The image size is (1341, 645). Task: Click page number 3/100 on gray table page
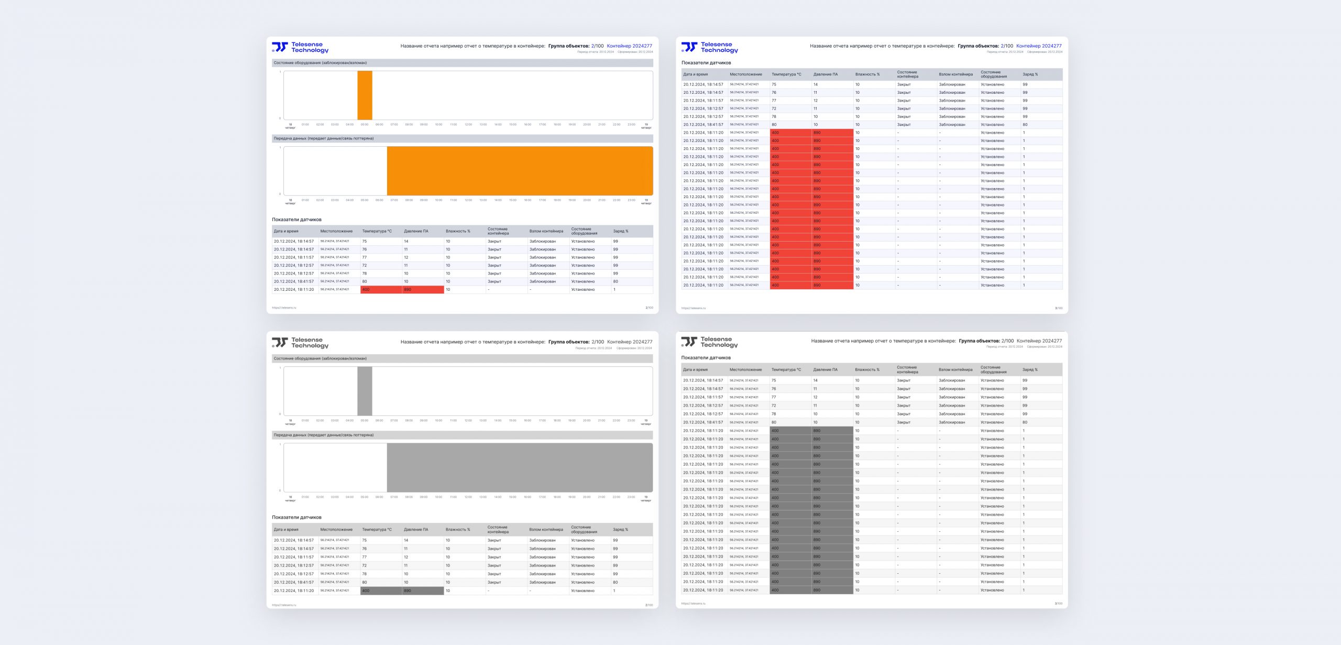1059,604
